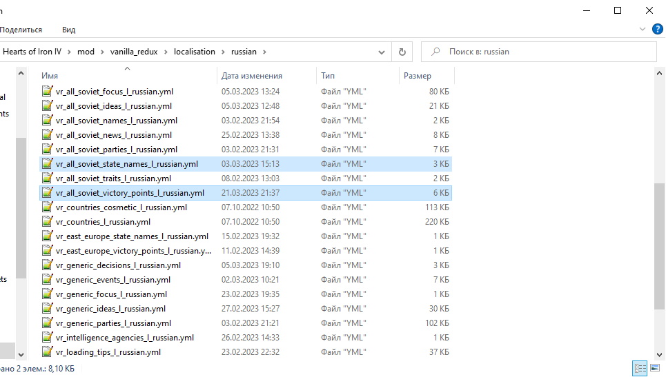
Task: Click date 07.10.2022 10:50 of vr_countries_cosmetic row
Action: pos(251,207)
